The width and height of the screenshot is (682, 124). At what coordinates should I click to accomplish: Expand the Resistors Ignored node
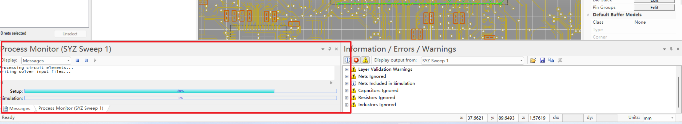point(346,98)
